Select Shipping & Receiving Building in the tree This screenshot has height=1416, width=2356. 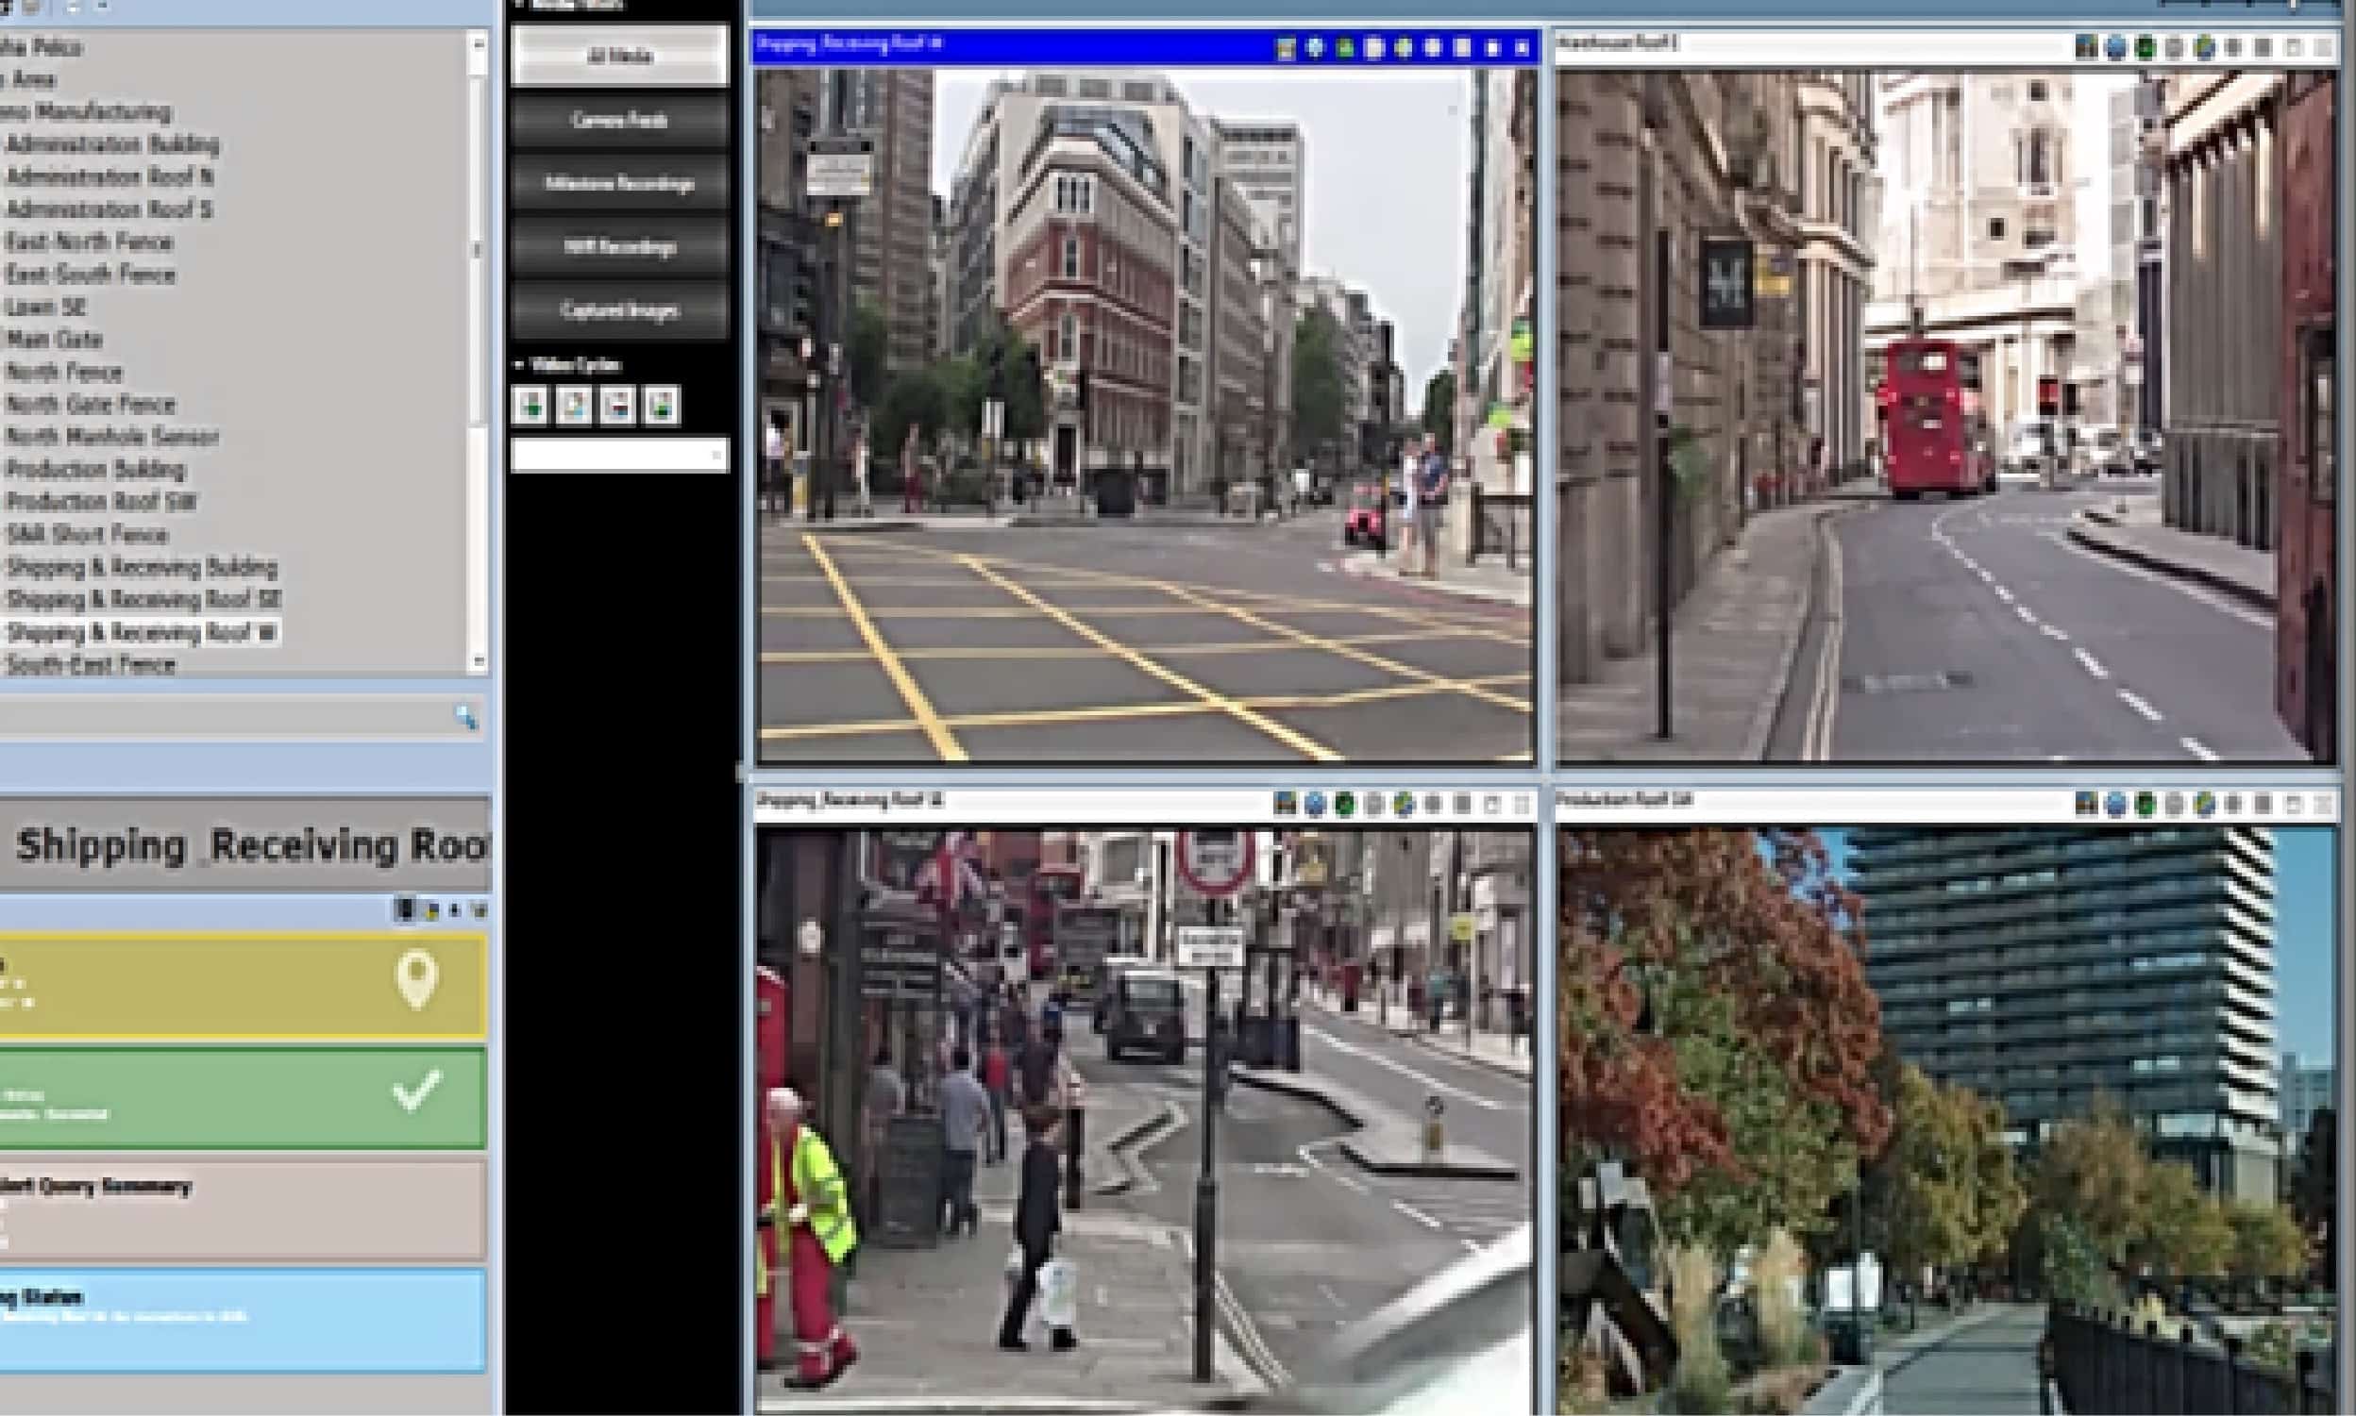(x=142, y=568)
